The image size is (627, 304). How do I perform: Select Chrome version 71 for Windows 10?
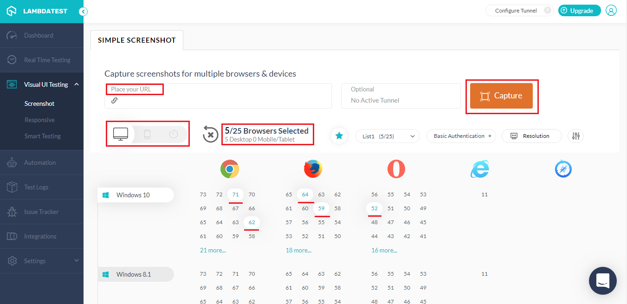pyautogui.click(x=235, y=194)
